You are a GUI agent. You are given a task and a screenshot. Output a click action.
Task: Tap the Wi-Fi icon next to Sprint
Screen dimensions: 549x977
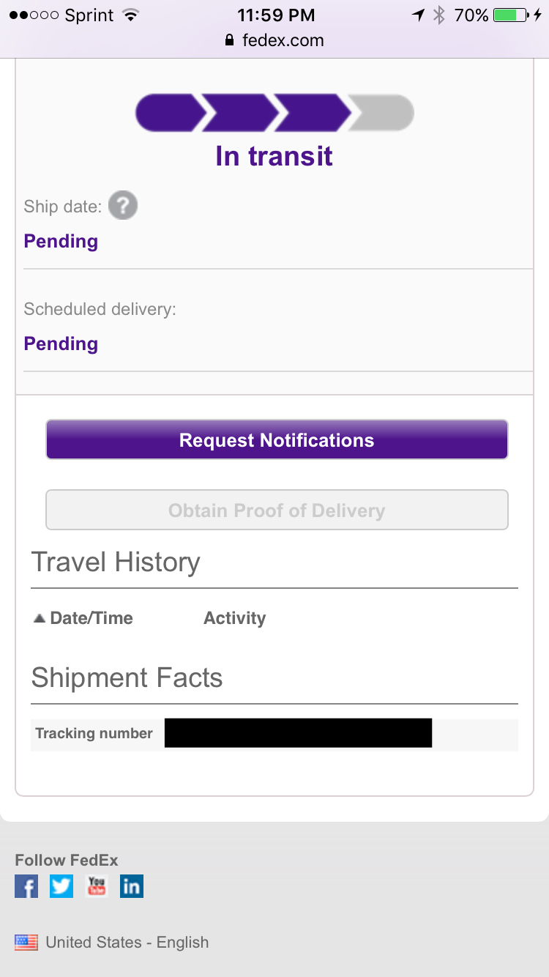pos(131,15)
